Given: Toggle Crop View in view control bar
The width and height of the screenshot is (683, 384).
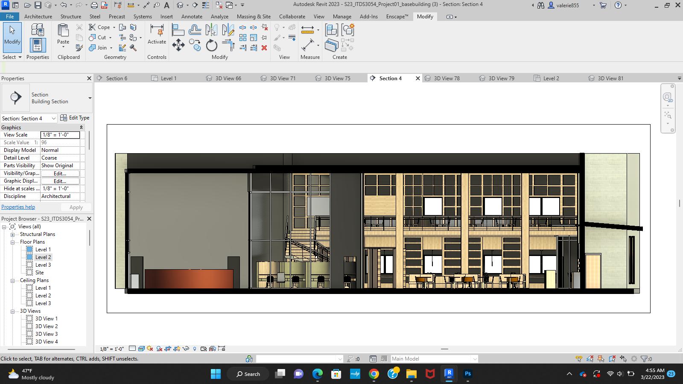Looking at the screenshot, I should tap(168, 349).
